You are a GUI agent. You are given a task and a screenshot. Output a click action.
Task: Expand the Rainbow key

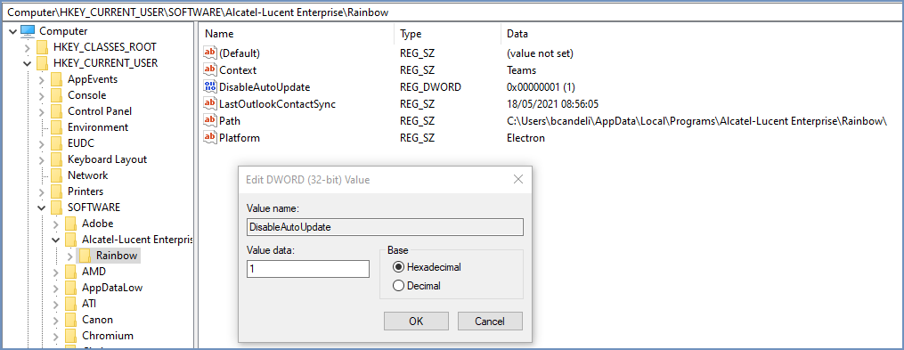[x=70, y=256]
